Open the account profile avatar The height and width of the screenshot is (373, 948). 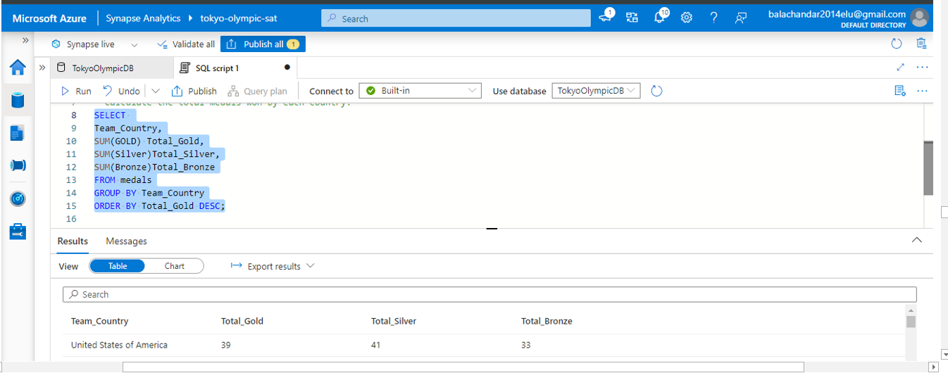tap(919, 18)
